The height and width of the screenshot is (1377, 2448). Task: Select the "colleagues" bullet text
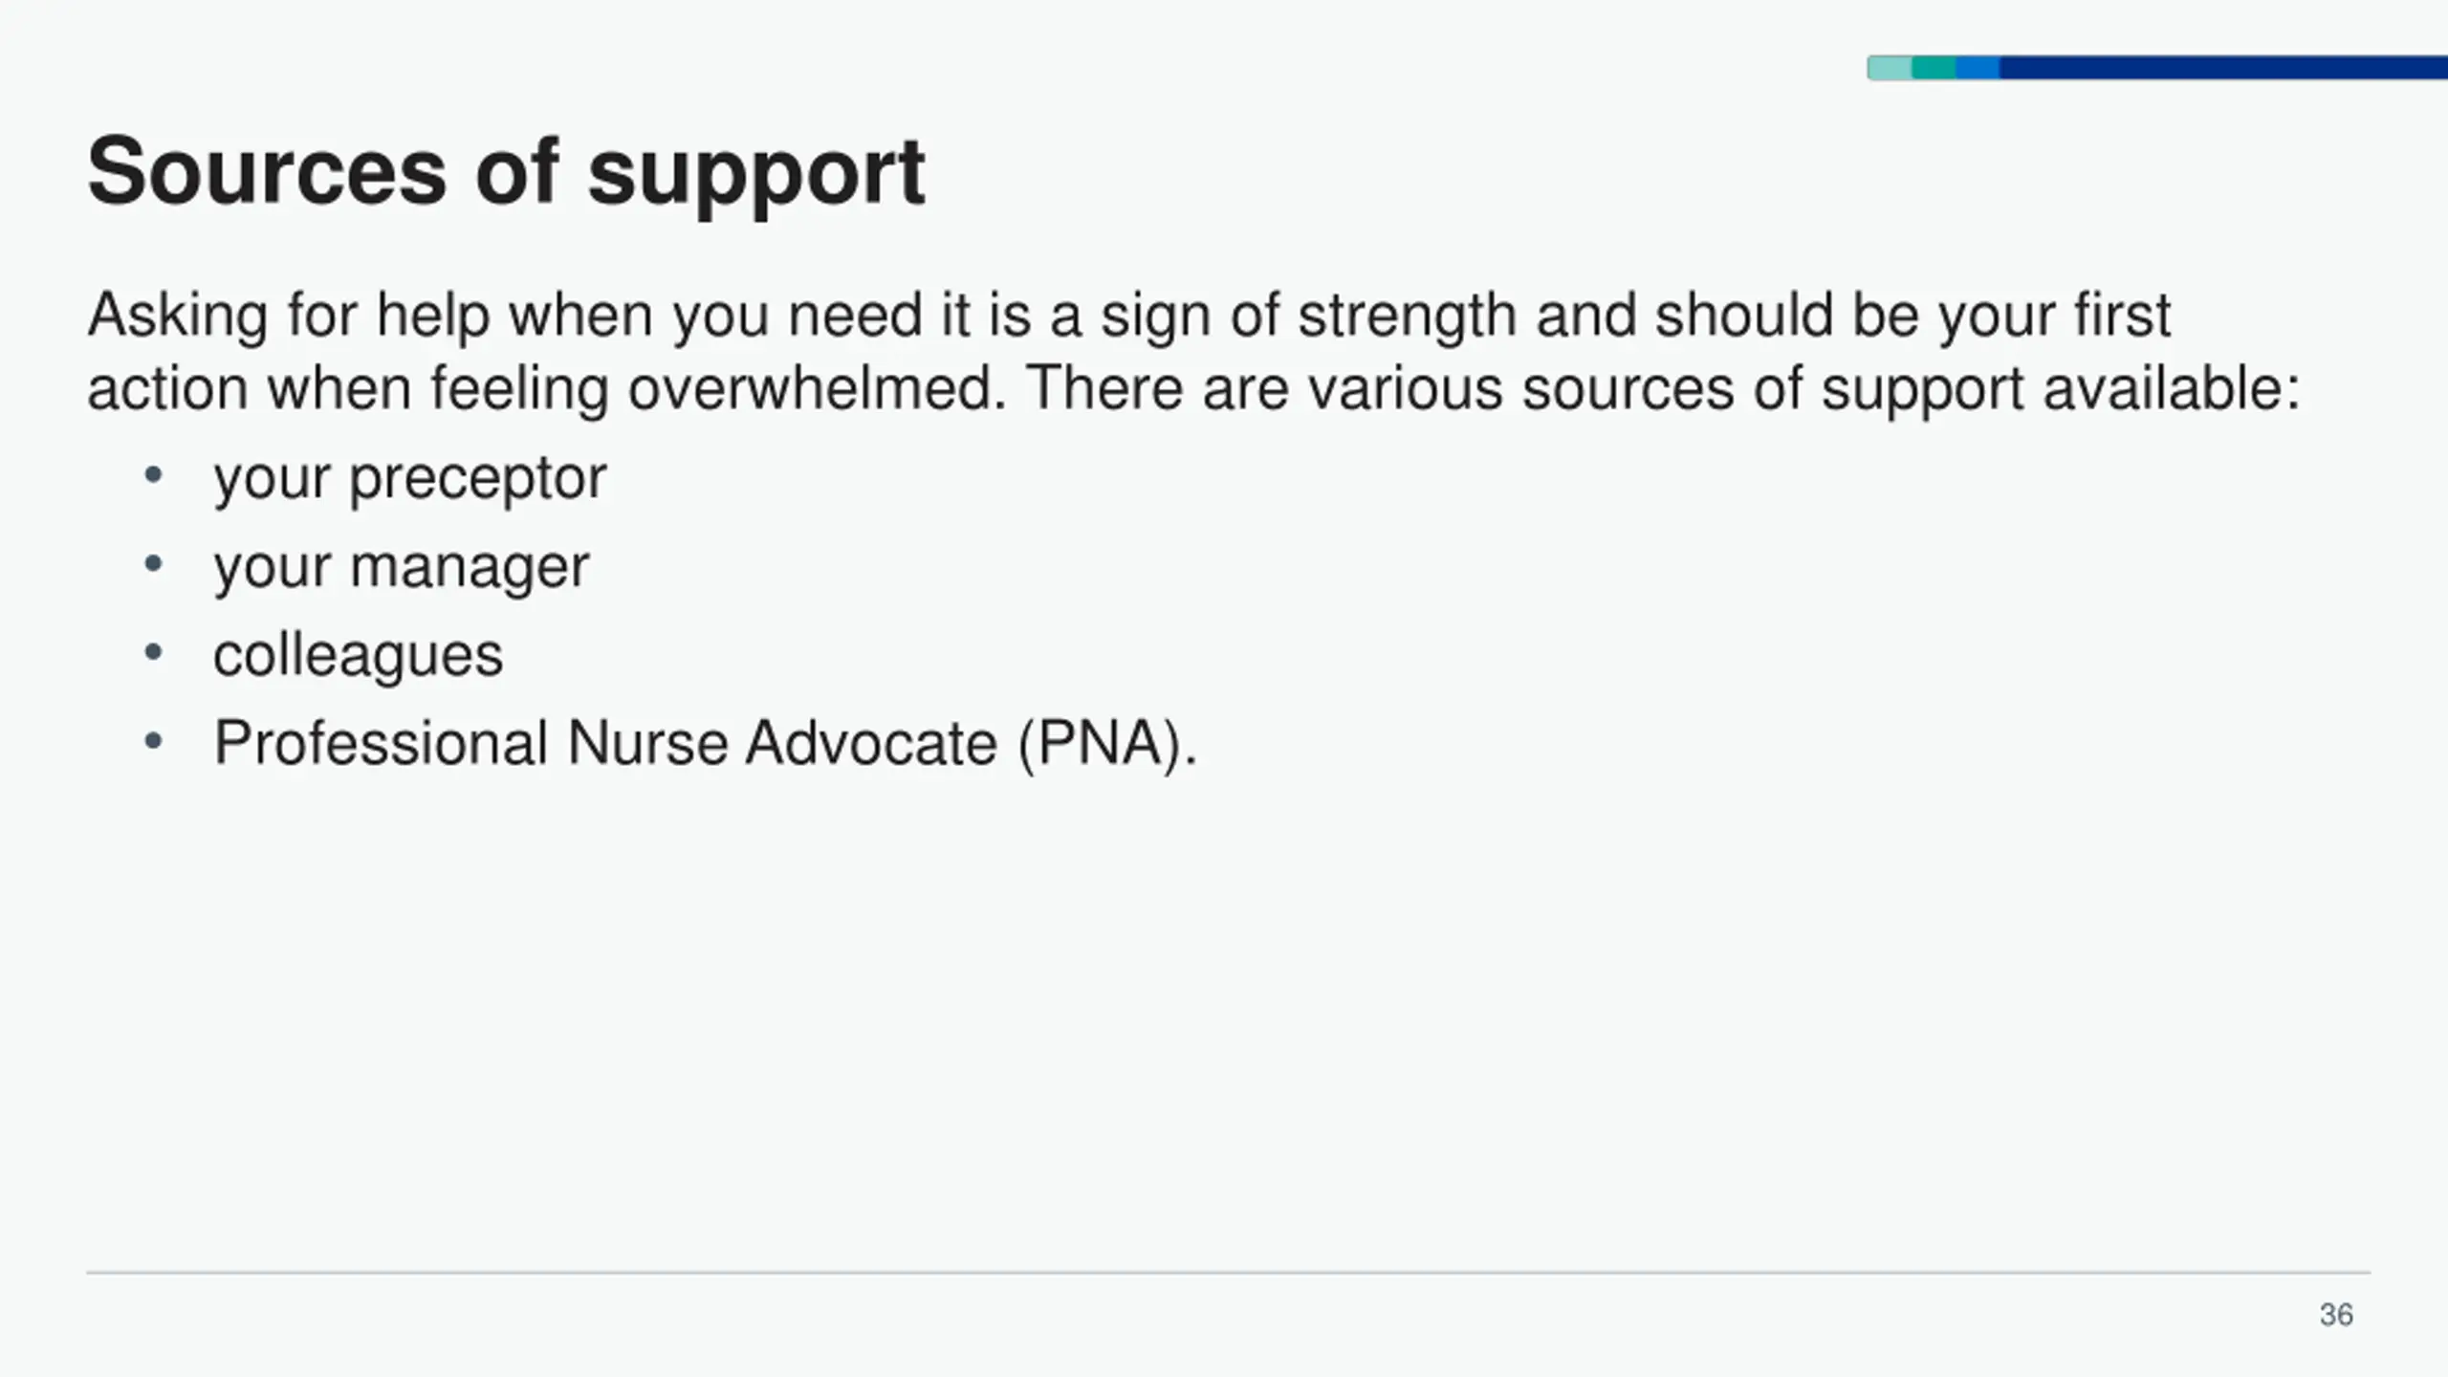point(358,655)
